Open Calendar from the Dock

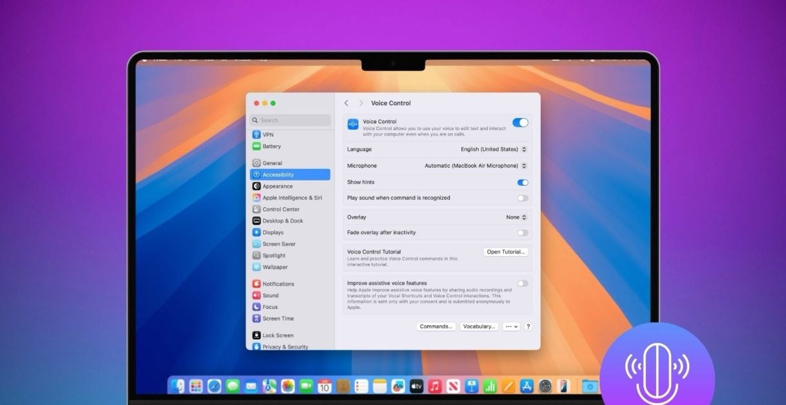tap(325, 386)
